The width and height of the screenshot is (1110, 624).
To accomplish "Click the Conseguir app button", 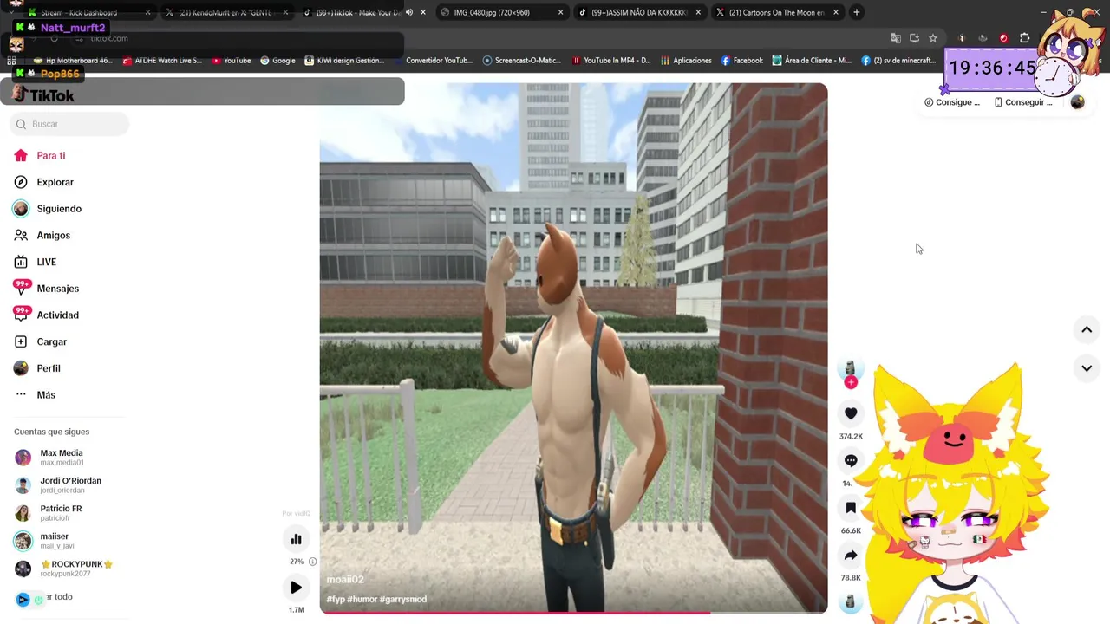I will click(x=1023, y=102).
